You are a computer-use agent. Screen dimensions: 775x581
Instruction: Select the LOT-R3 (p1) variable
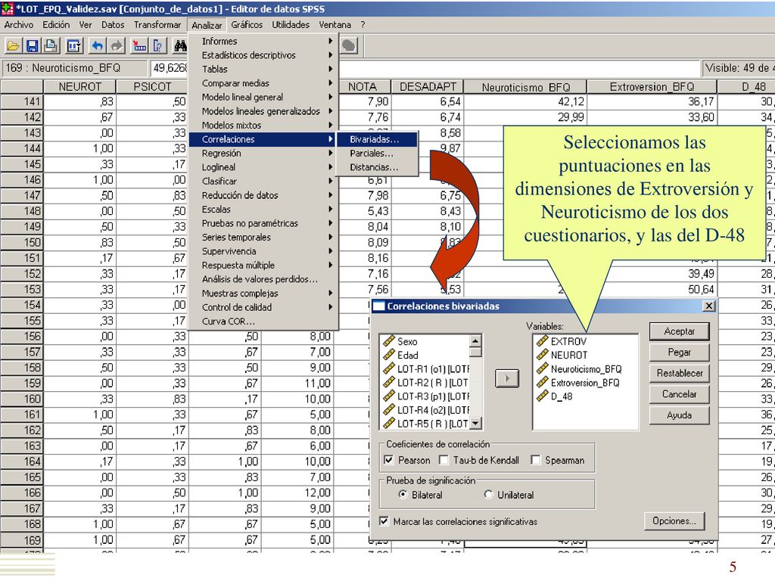click(x=425, y=396)
